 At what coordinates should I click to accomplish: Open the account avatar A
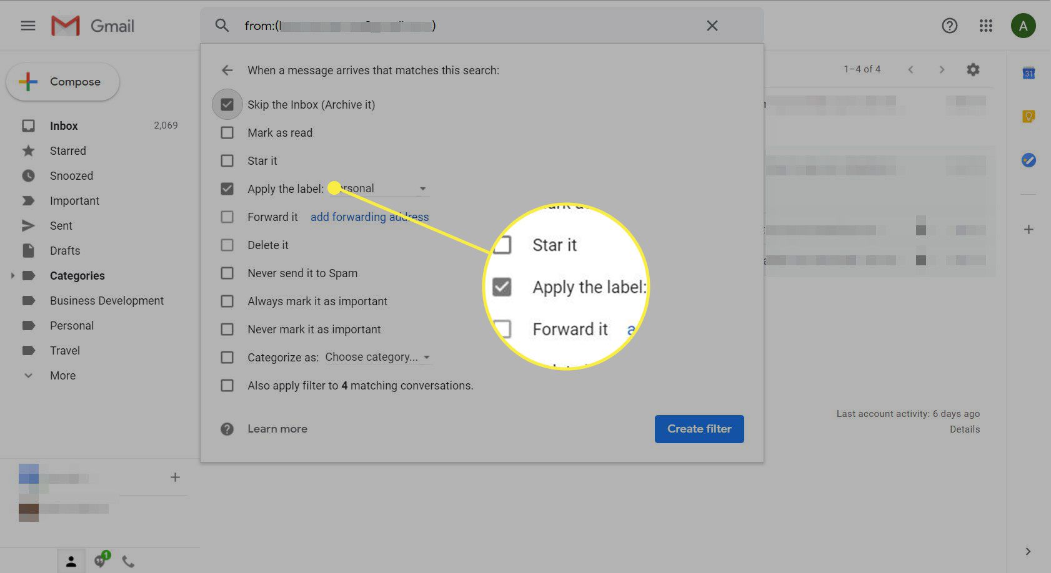[1023, 26]
